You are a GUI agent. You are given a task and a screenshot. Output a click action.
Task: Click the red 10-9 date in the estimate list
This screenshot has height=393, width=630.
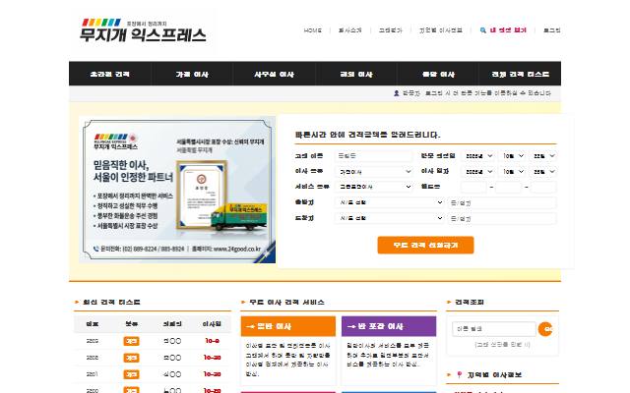pyautogui.click(x=213, y=341)
